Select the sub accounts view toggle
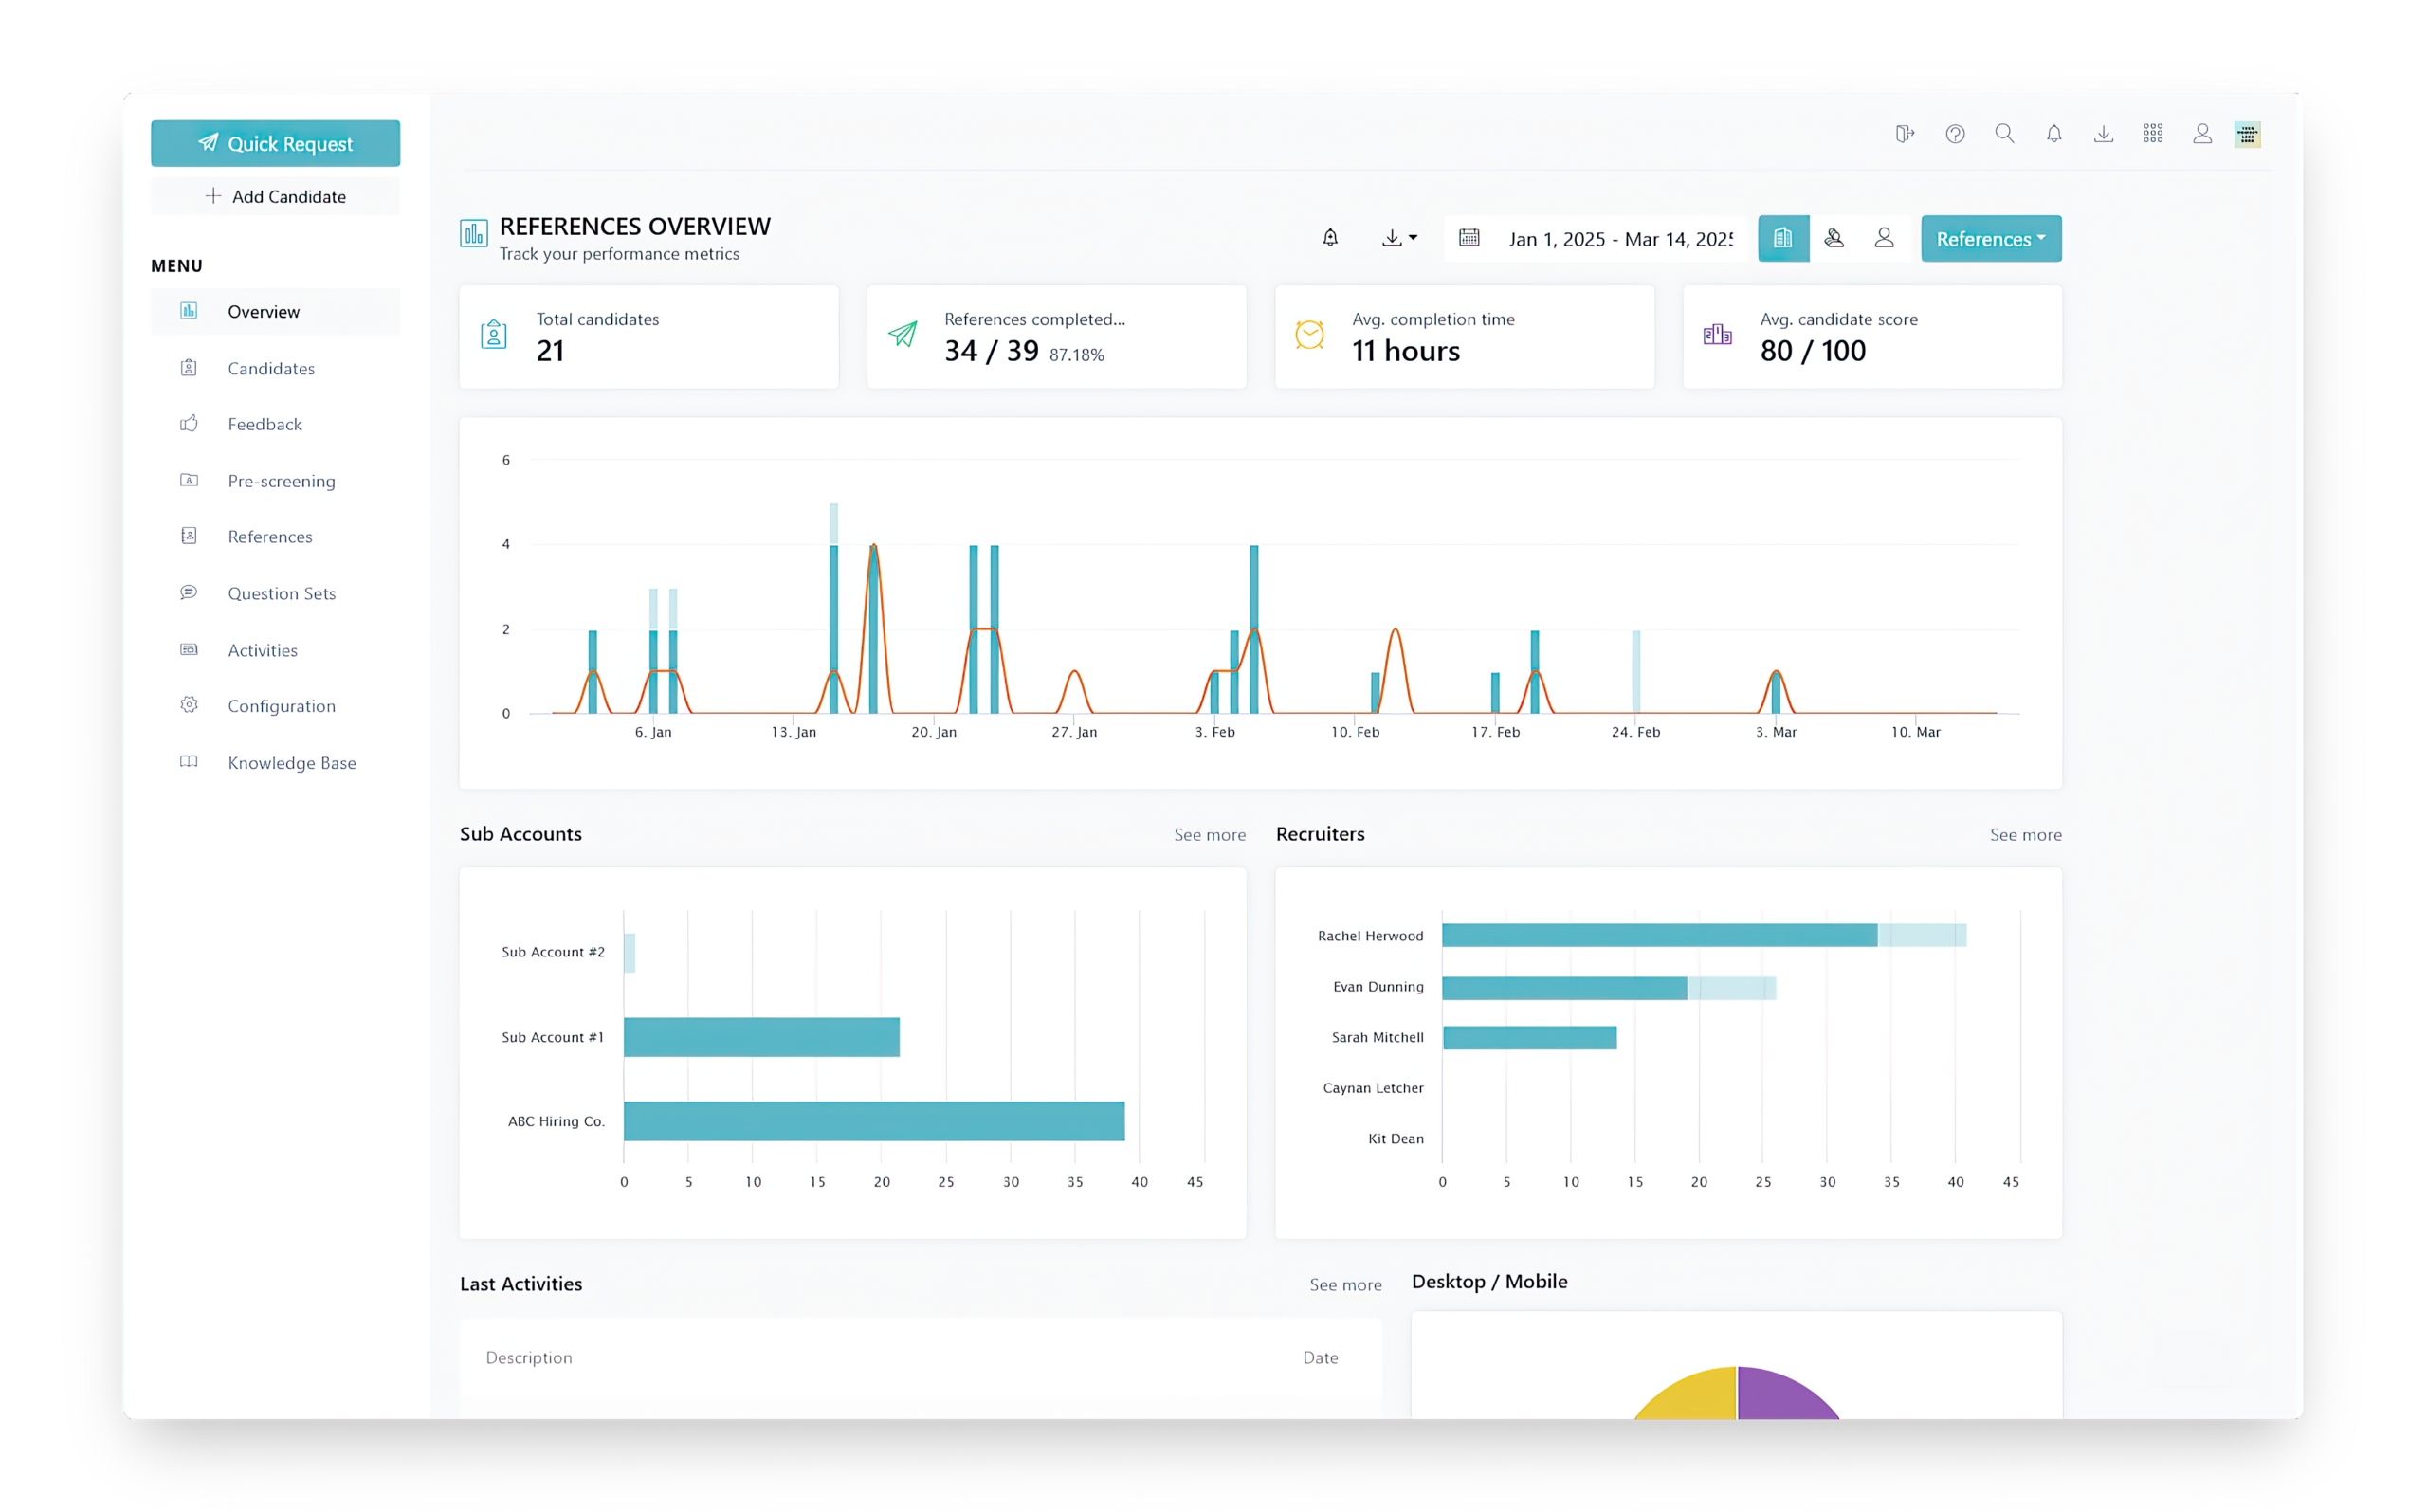 pyautogui.click(x=1834, y=239)
